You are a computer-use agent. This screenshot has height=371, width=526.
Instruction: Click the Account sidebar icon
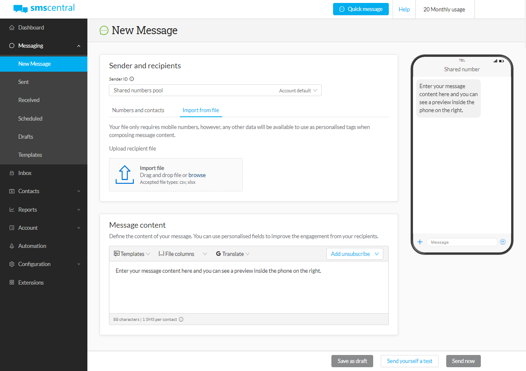12,228
